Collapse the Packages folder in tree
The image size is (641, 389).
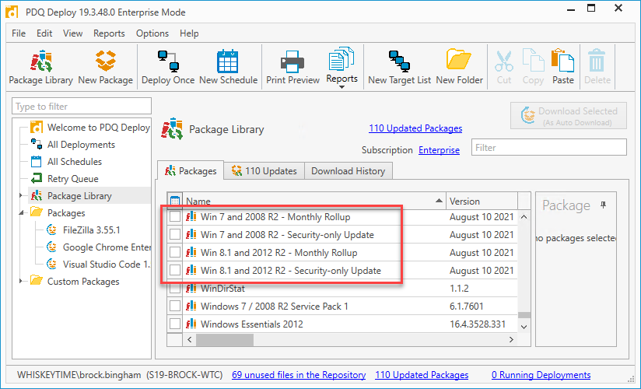21,212
